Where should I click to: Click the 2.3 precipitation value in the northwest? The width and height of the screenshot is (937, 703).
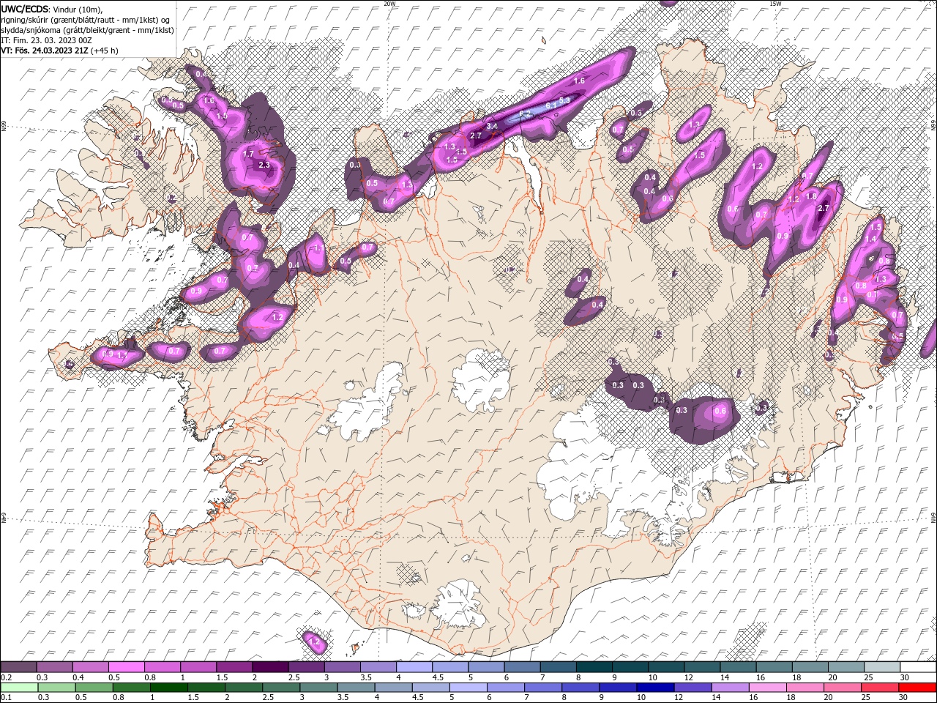[x=264, y=165]
